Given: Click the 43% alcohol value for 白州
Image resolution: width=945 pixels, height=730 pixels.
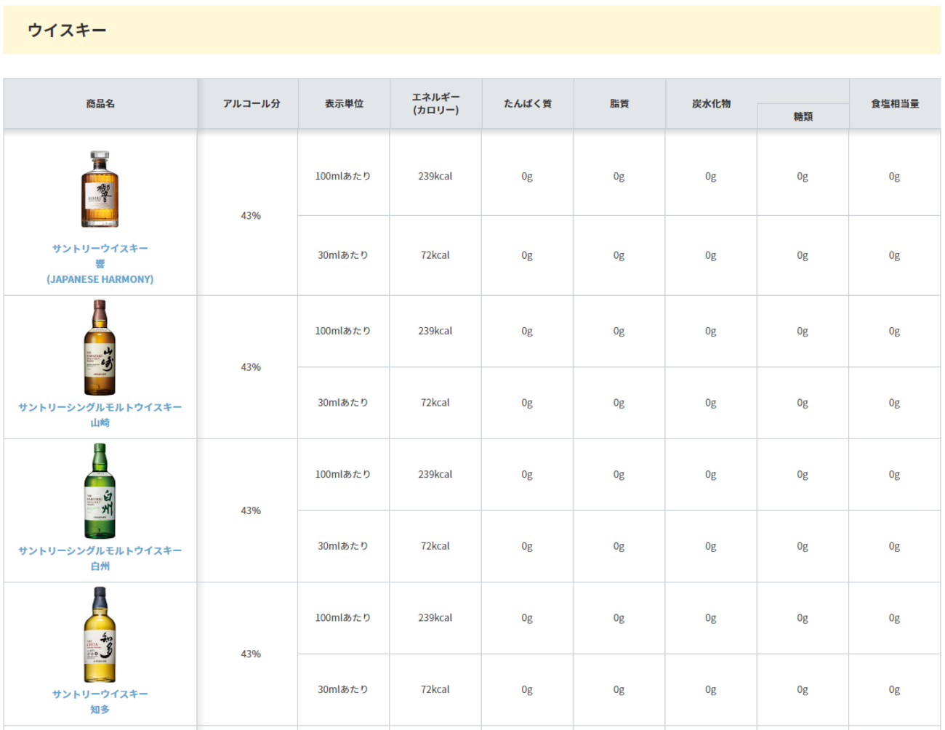Looking at the screenshot, I should 251,510.
